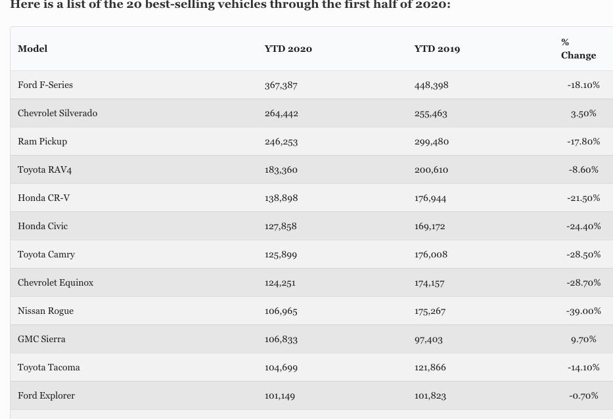Select the Toyota Camry model cell
The width and height of the screenshot is (613, 419).
tap(46, 254)
